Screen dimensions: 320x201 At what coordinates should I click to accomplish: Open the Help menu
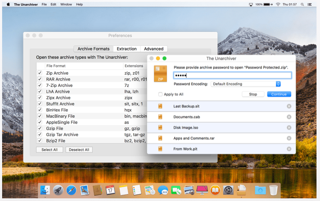pos(79,4)
